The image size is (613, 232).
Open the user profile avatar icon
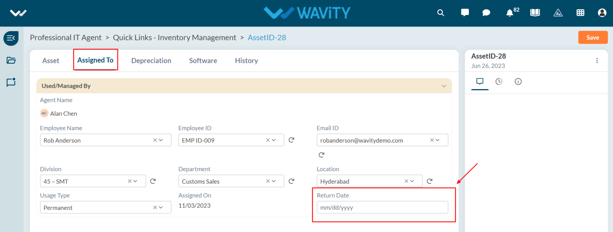(x=602, y=13)
